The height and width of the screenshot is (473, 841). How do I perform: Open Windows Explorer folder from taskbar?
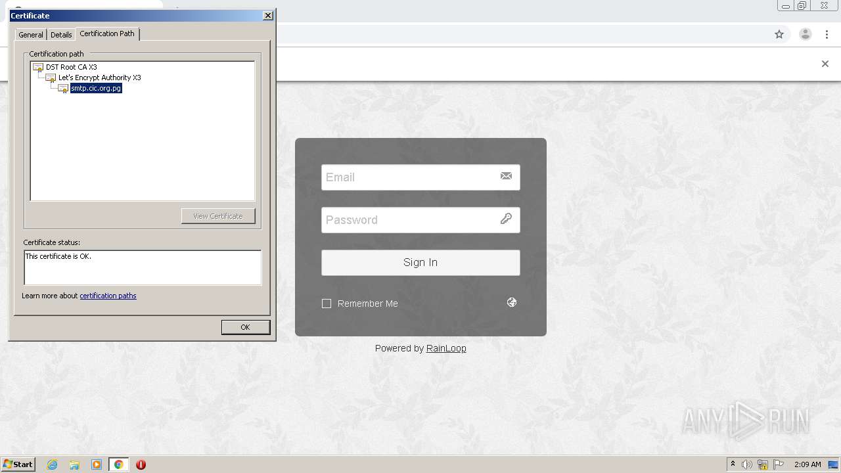(x=74, y=464)
